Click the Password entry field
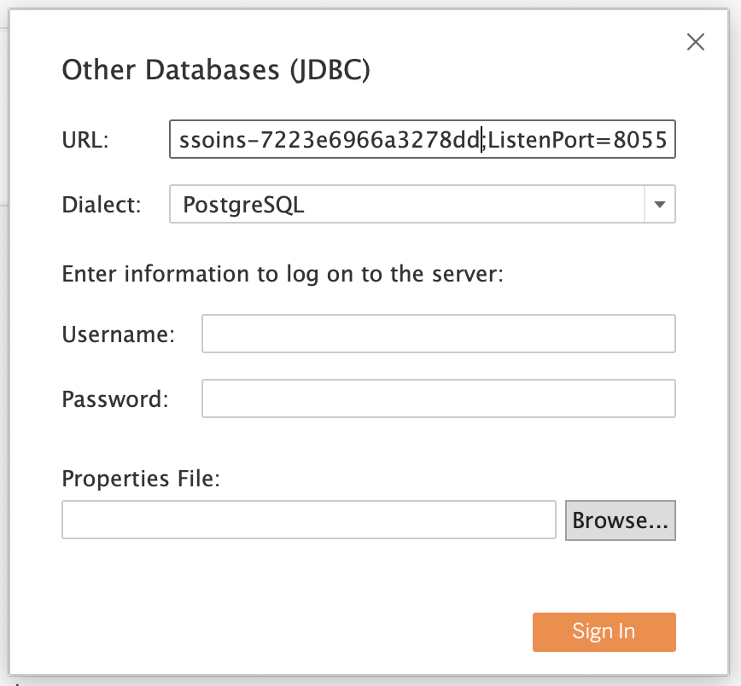The image size is (741, 686). [x=438, y=398]
